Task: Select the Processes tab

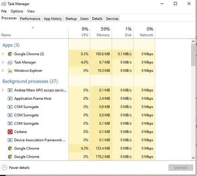Action: coord(9,18)
